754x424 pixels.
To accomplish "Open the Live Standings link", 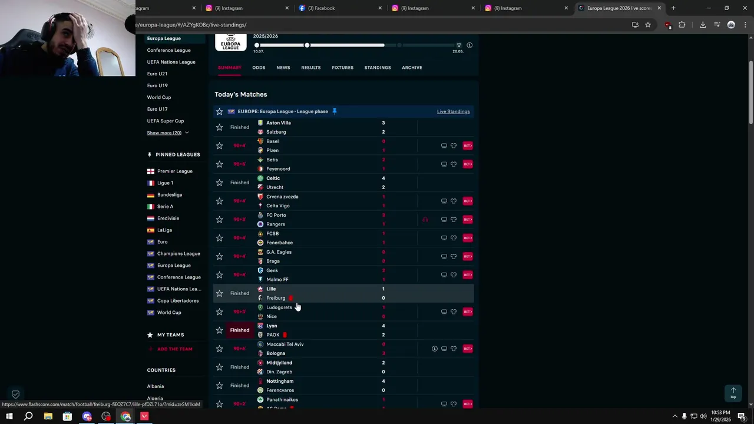I will pyautogui.click(x=454, y=111).
